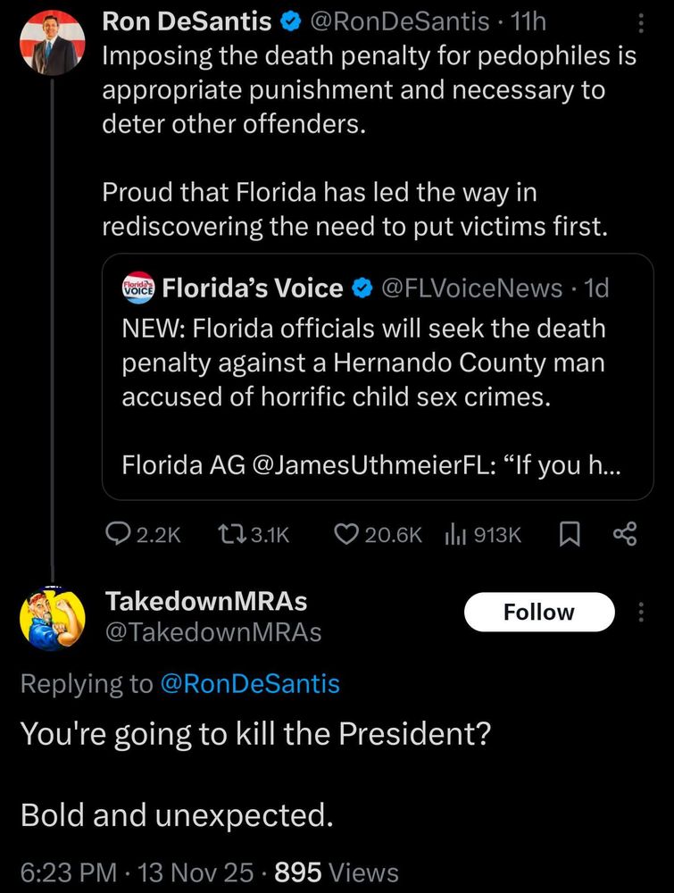The width and height of the screenshot is (674, 893).
Task: Bookmark the Ron DeSantis tweet
Action: (568, 534)
